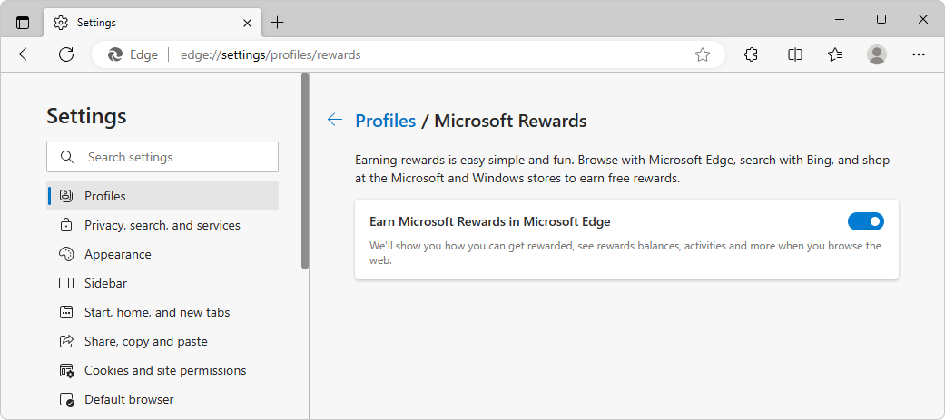
Task: Follow the Profiles breadcrumb link
Action: click(x=386, y=121)
